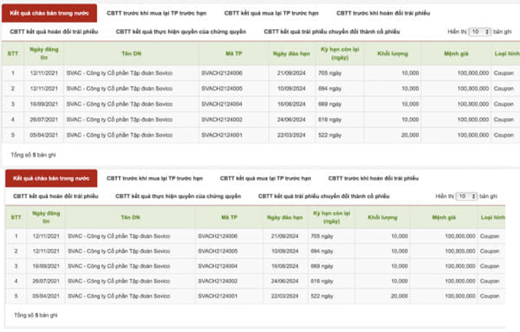This screenshot has height=332, width=520.
Task: Open the 'Hiển thị' rows dropdown in top panel
Action: 479,32
